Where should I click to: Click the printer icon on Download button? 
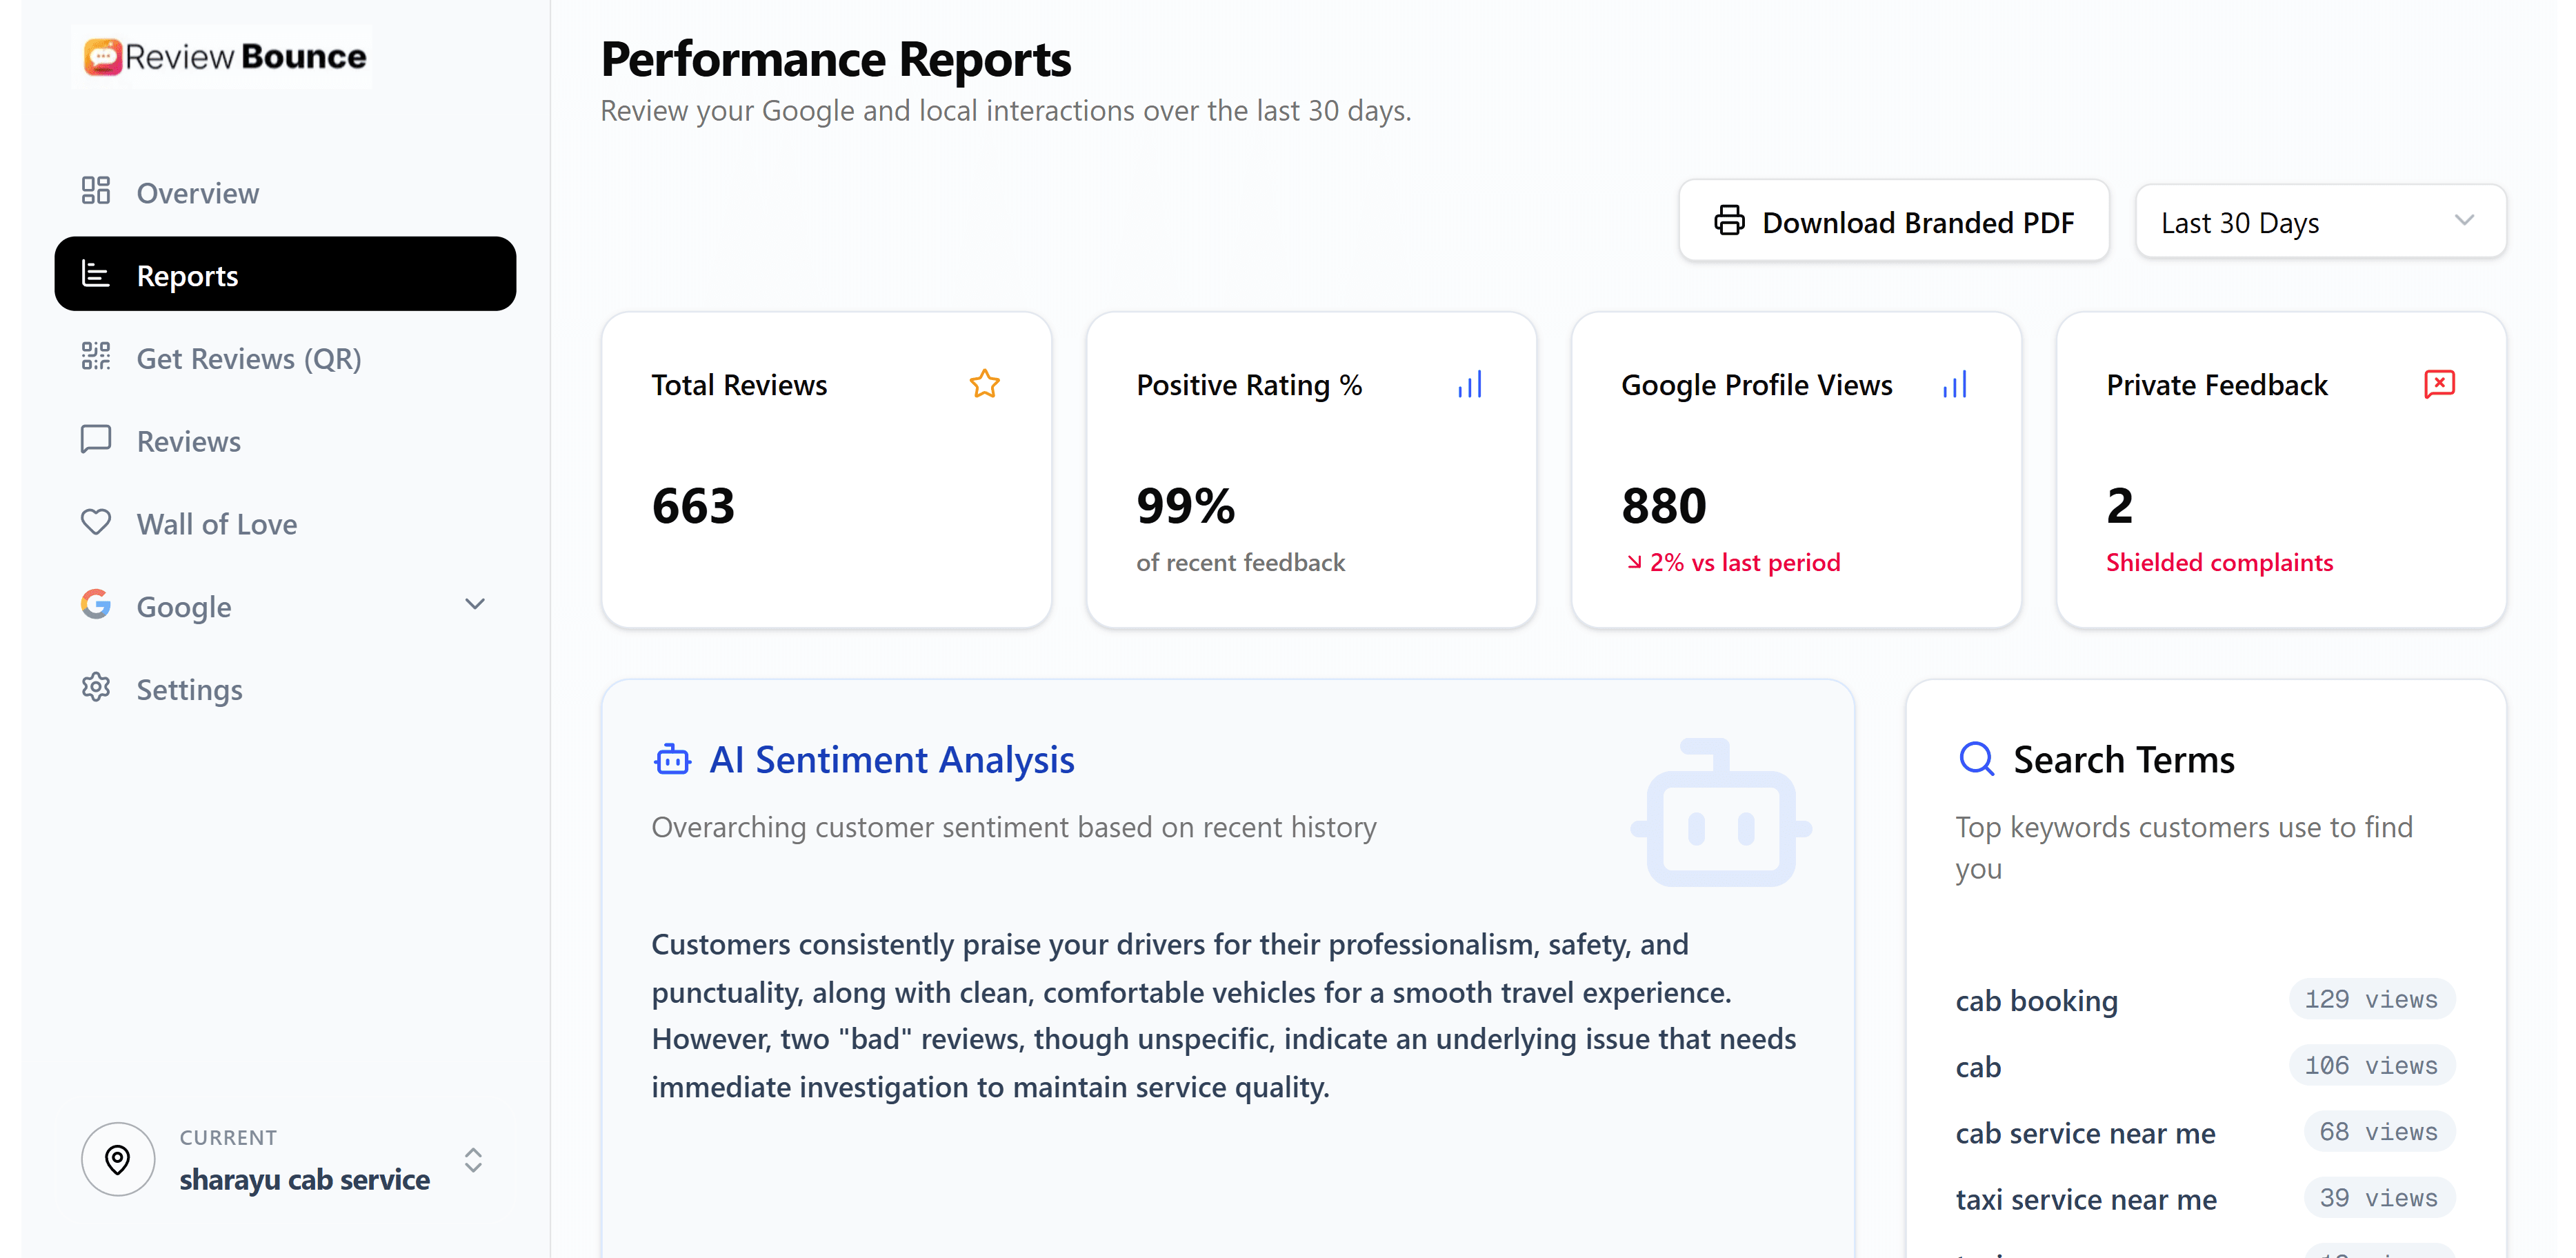pyautogui.click(x=1730, y=221)
